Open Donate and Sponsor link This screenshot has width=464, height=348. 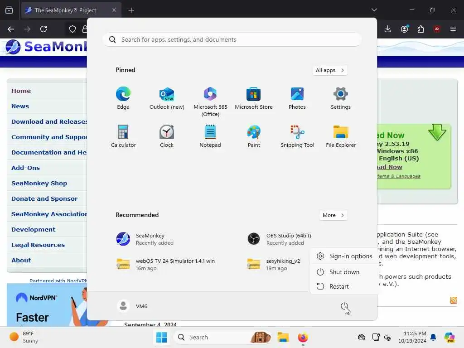click(x=44, y=198)
